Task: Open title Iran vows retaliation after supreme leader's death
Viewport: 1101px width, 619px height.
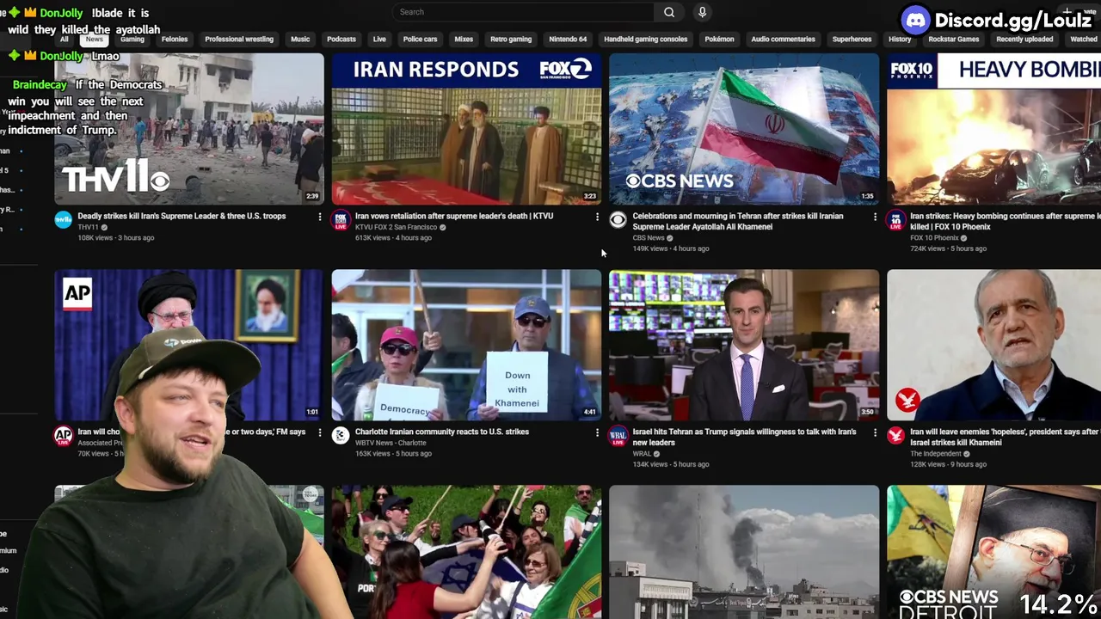Action: 454,217
